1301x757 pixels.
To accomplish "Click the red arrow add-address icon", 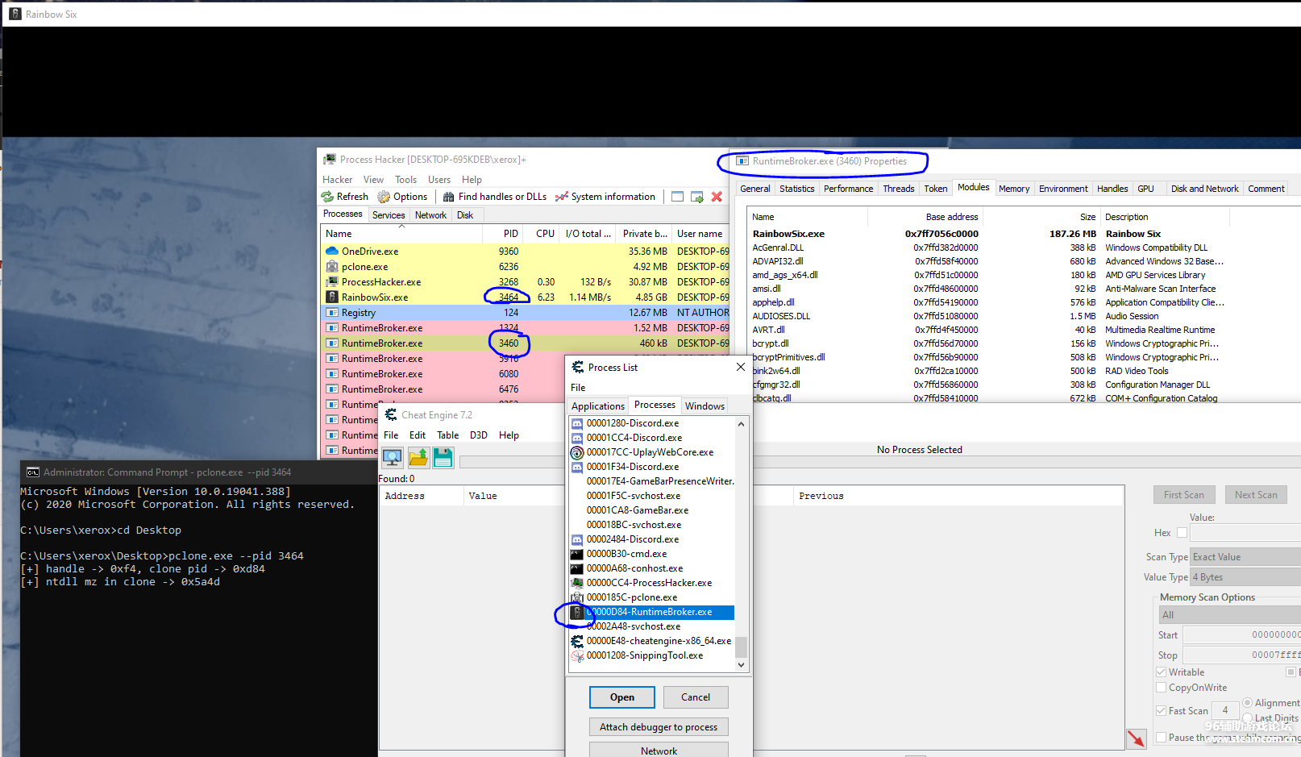I will click(1136, 738).
